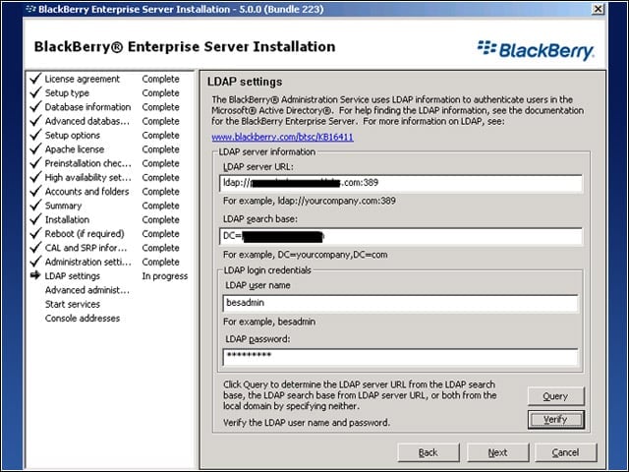Select the Advanced databas... step
629x472 pixels.
coord(87,121)
